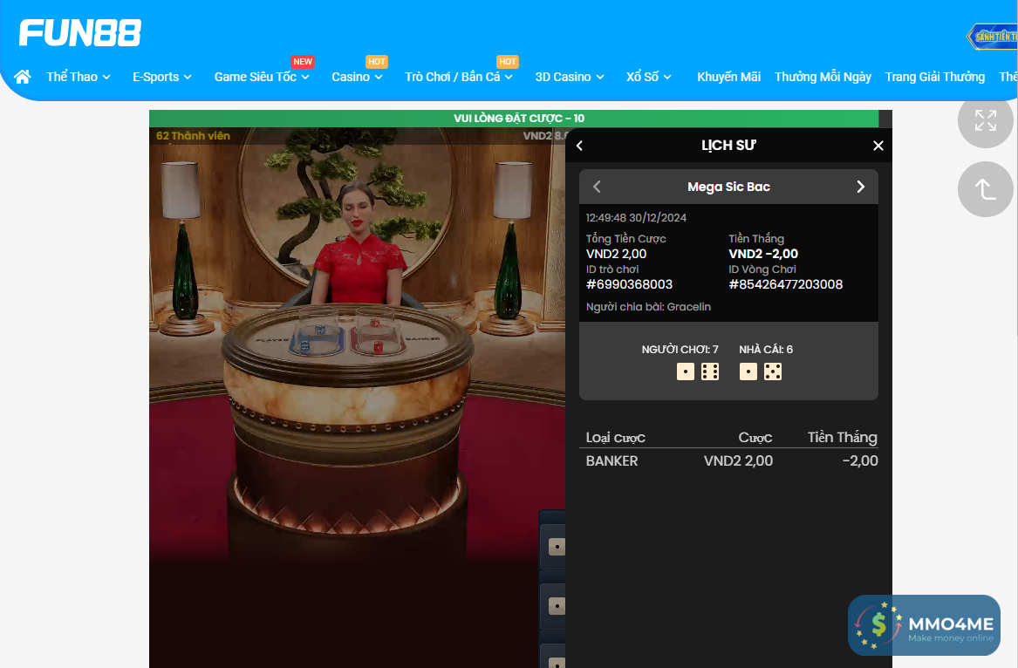The height and width of the screenshot is (668, 1018).
Task: Click the HOT badge above Casino
Action: pos(377,62)
